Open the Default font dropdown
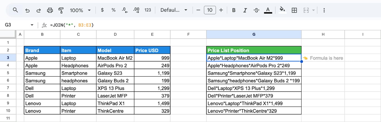Image resolution: width=381 pixels, height=122 pixels. (x=174, y=10)
